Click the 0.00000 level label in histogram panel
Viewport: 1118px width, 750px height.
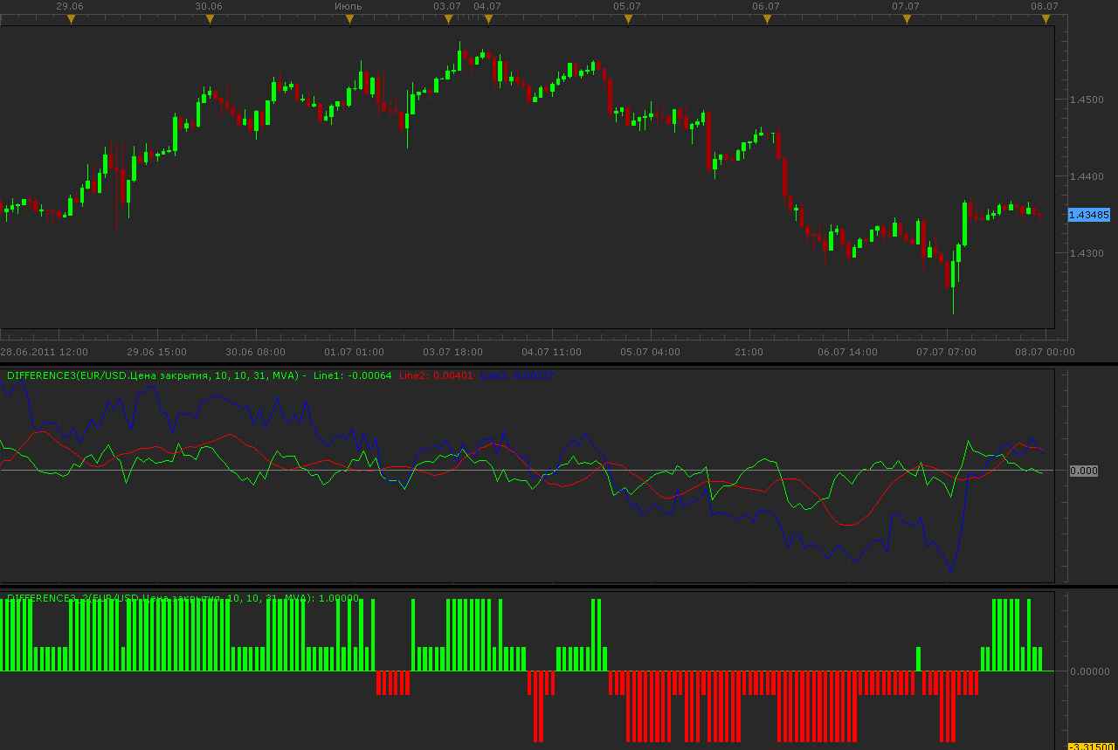(x=1090, y=671)
